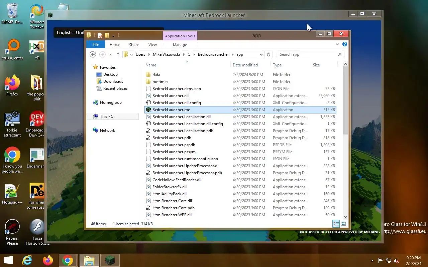Refresh the app folder view

269,54
